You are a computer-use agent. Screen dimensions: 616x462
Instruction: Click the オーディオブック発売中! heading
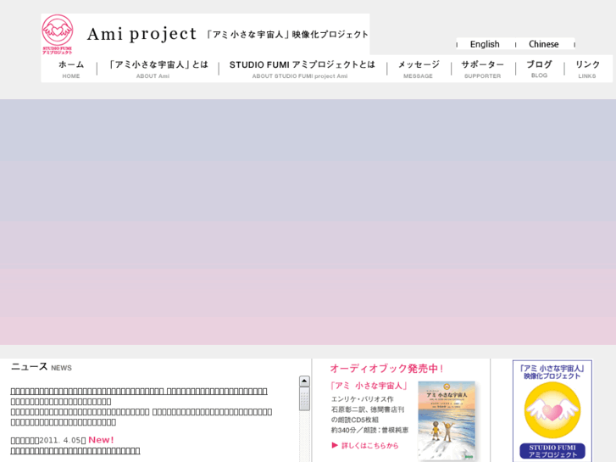point(386,369)
